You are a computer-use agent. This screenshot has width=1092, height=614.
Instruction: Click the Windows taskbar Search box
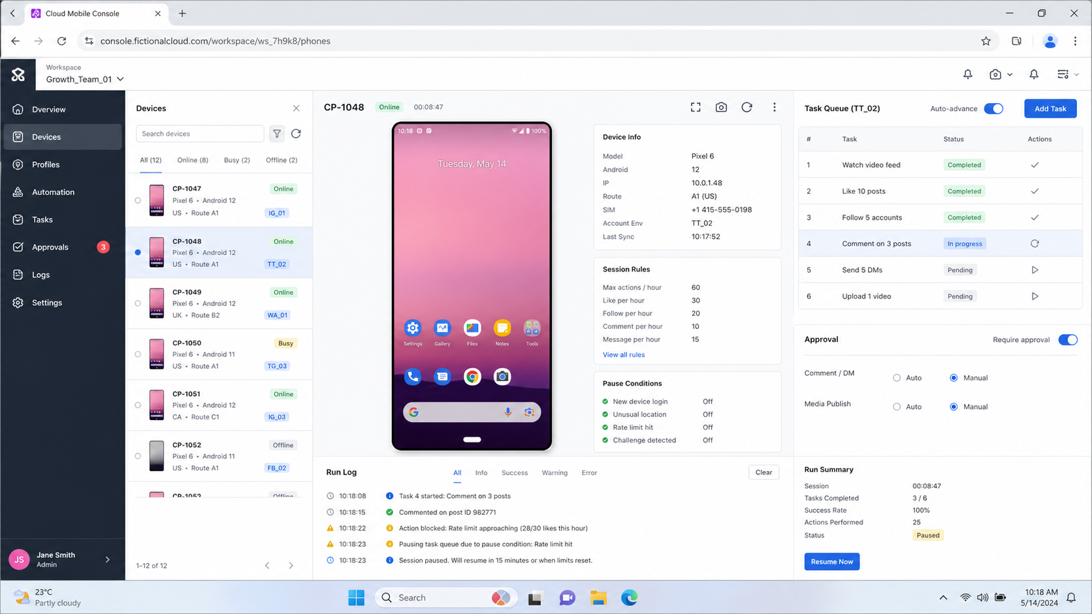click(x=447, y=598)
